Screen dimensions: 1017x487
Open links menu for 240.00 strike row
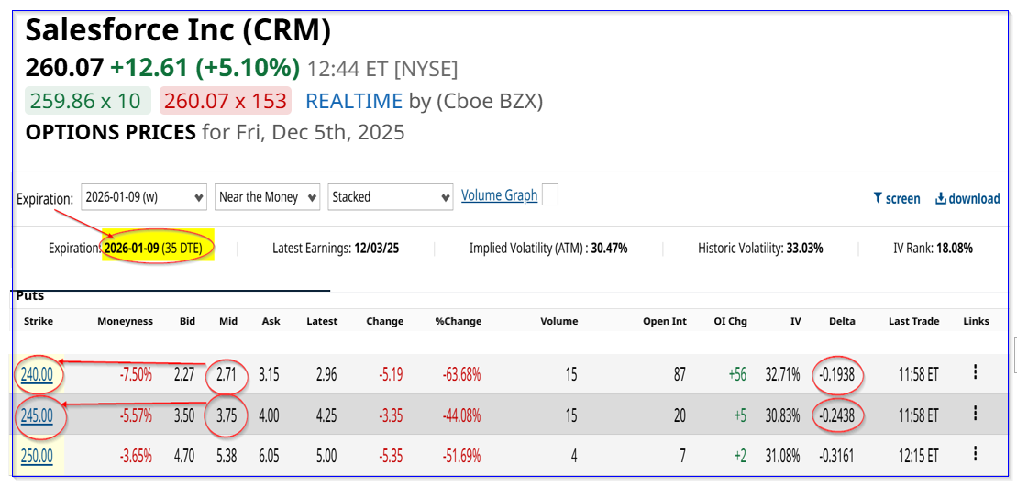(975, 372)
